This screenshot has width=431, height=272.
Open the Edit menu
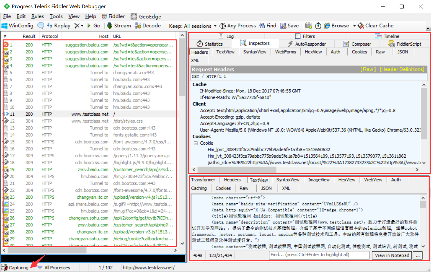(x=21, y=16)
